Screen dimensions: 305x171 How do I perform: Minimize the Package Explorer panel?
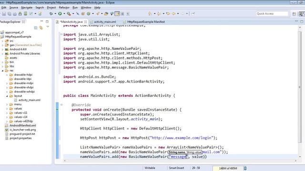coord(41,21)
